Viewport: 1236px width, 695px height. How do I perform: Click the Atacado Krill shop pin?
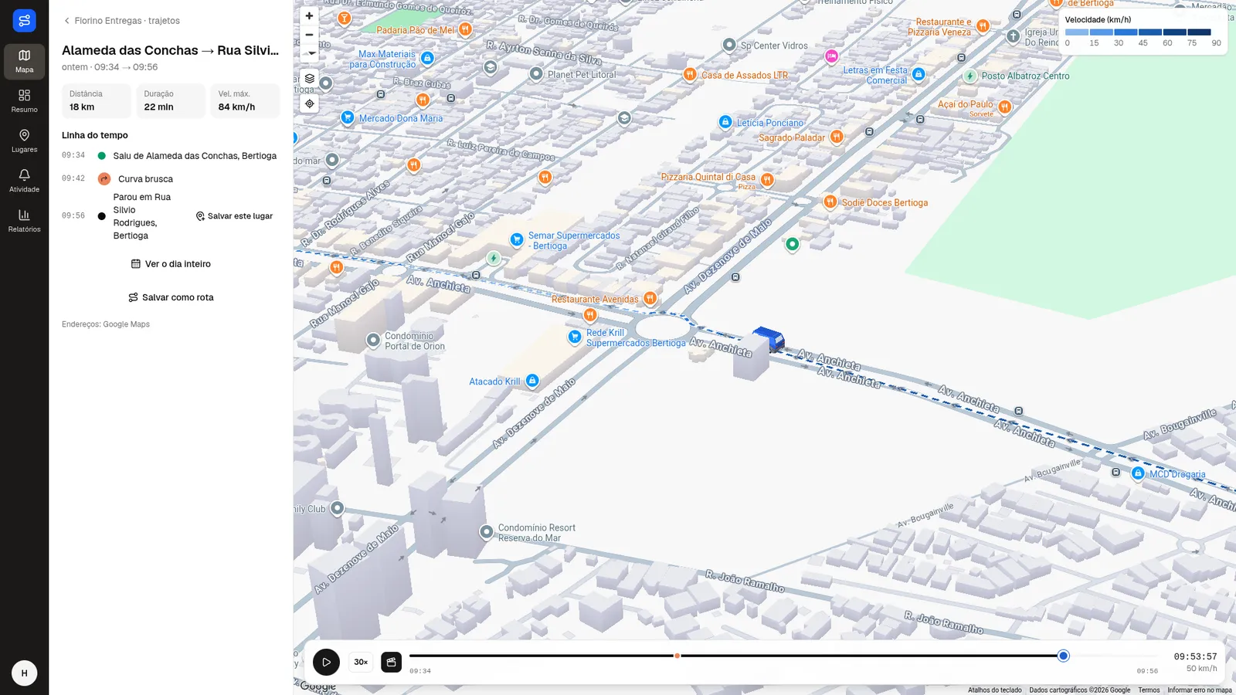pyautogui.click(x=532, y=381)
